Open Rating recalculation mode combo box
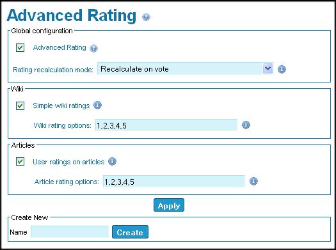 pos(186,68)
